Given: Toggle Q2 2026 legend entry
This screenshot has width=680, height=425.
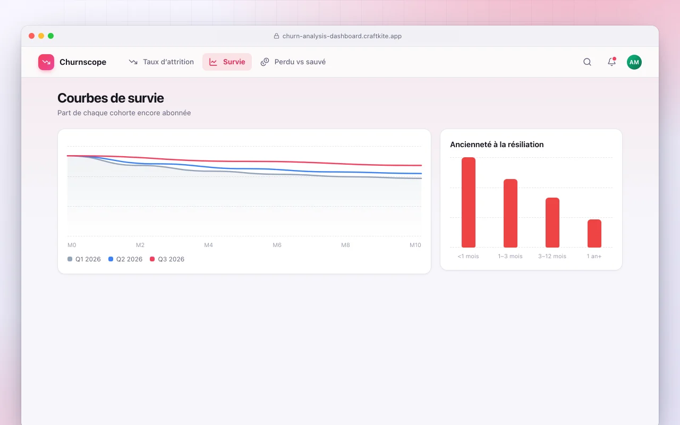Looking at the screenshot, I should tap(125, 259).
